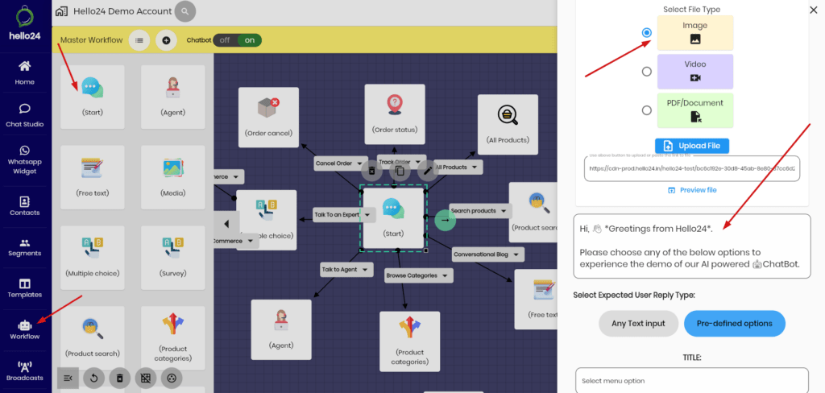Viewport: 825px width, 393px height.
Task: Open Chat Studio from the sidebar
Action: click(x=24, y=115)
